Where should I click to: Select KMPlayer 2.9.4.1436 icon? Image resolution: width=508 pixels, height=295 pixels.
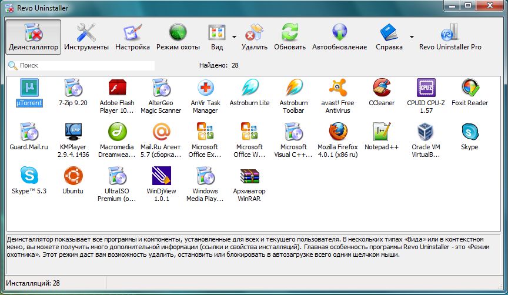tap(73, 132)
